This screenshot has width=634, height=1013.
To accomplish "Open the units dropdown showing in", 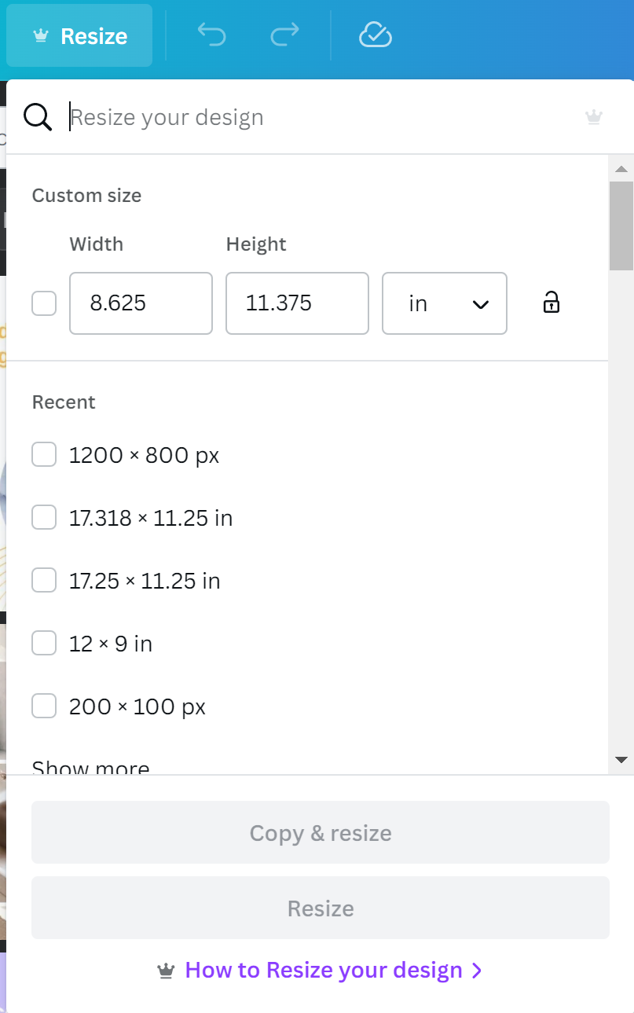I will (445, 303).
